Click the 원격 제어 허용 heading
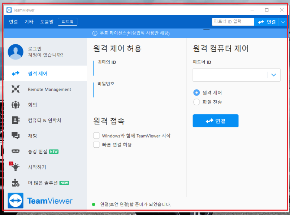The height and width of the screenshot is (215, 290). tap(117, 49)
